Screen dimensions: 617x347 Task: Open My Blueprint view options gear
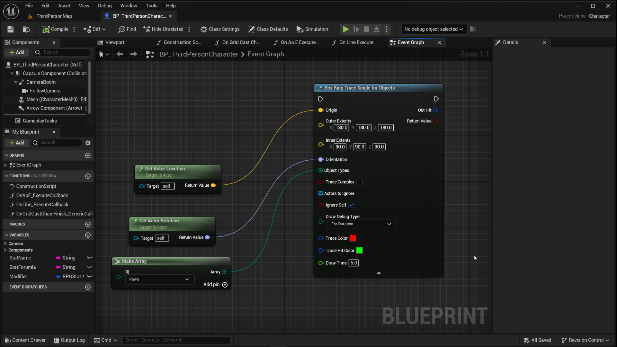pyautogui.click(x=88, y=143)
